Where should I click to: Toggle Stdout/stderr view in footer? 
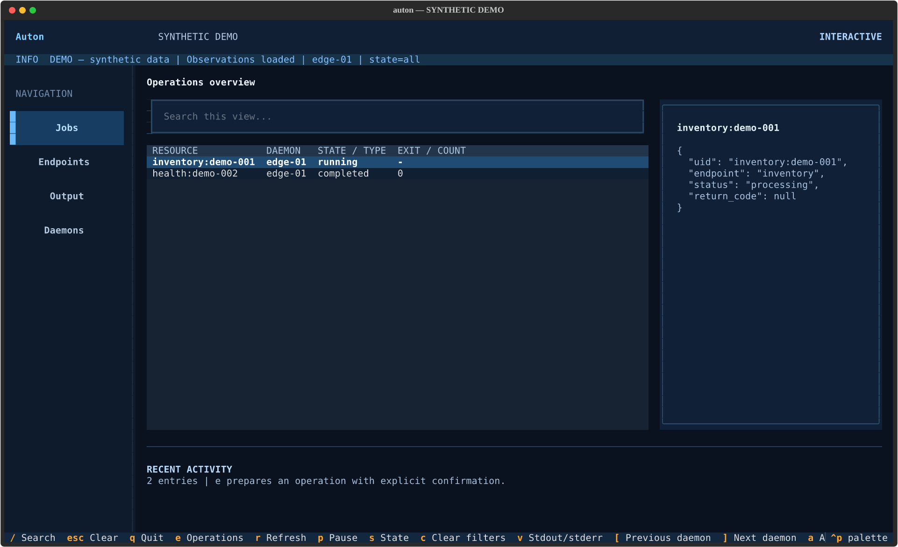[560, 538]
